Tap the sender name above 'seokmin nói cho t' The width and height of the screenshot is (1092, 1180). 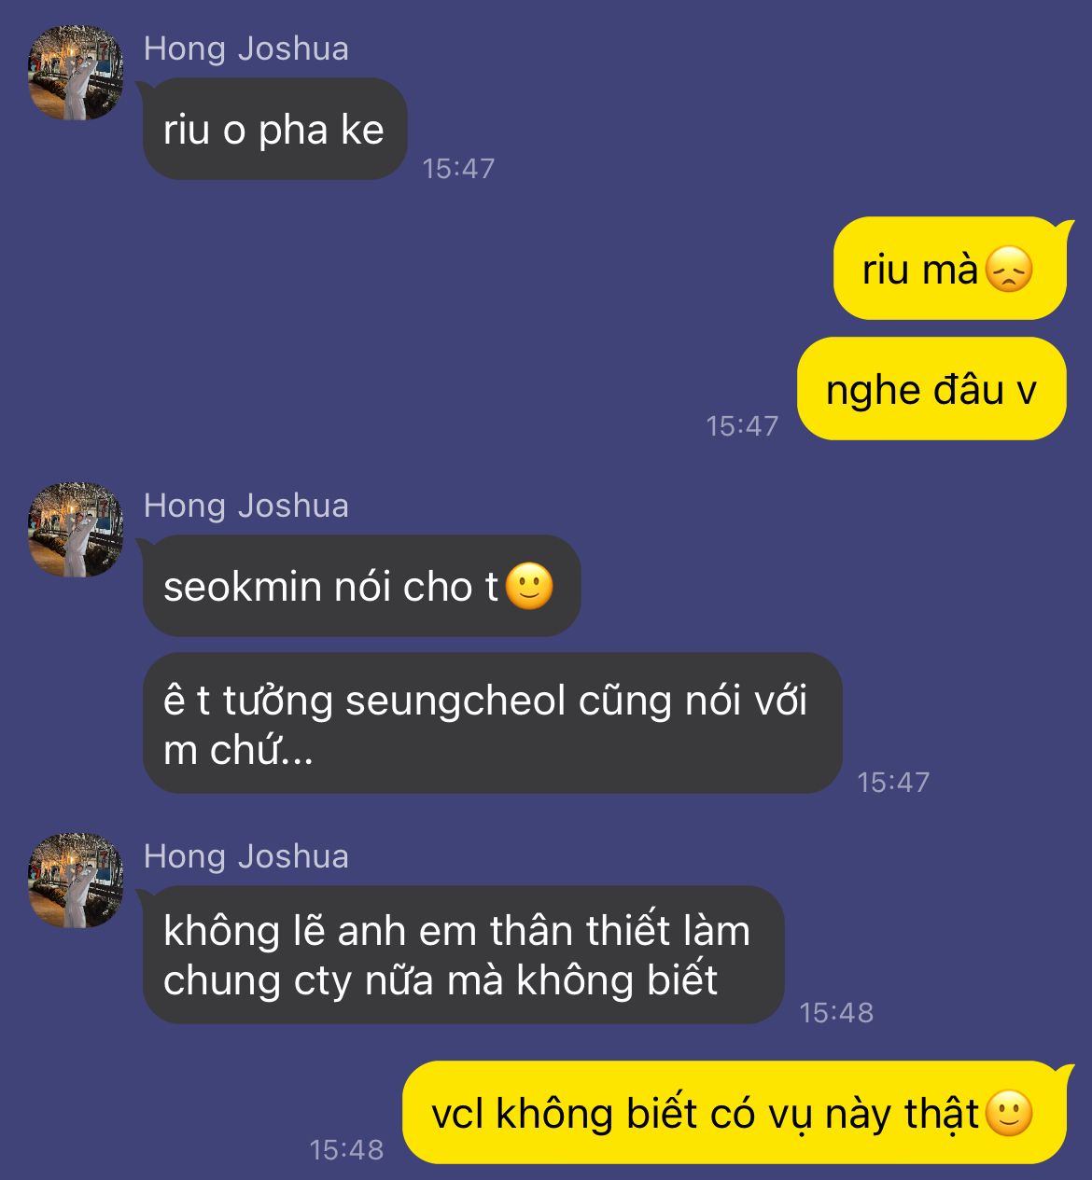tap(246, 506)
